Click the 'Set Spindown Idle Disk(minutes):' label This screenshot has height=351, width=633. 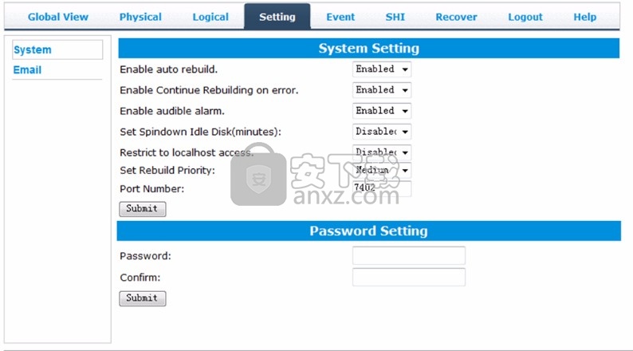pyautogui.click(x=201, y=132)
